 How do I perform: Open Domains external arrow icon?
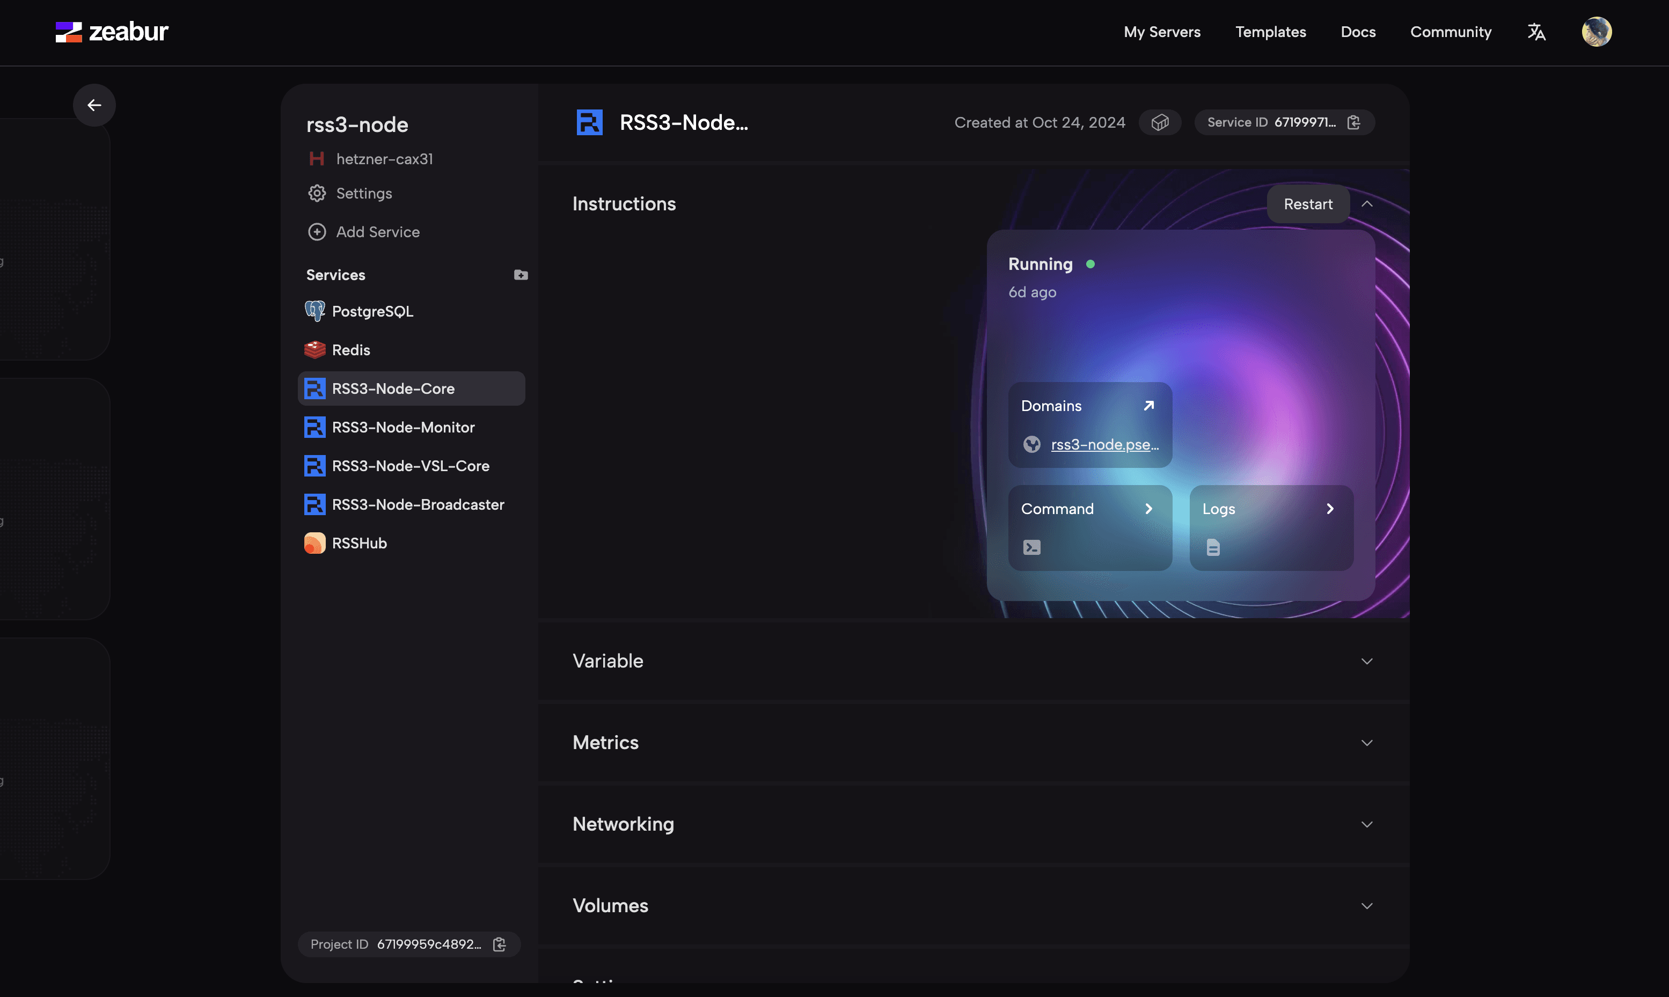point(1148,406)
